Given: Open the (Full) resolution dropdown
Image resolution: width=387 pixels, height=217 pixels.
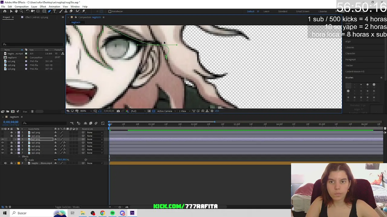Looking at the screenshot, I should coord(138,111).
